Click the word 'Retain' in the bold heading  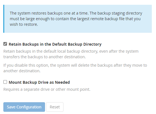15,44
